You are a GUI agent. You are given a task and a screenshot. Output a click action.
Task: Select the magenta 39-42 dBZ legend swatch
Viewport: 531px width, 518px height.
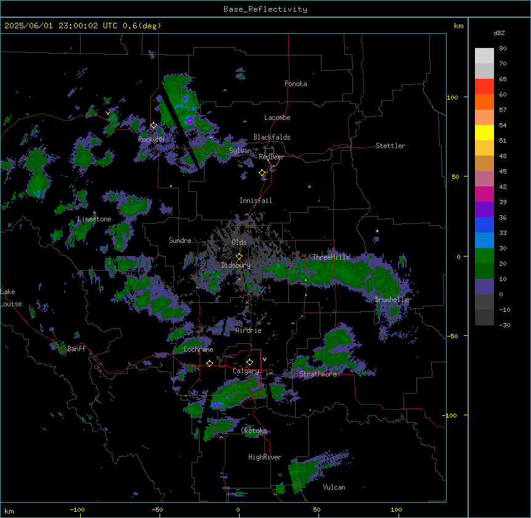tap(484, 194)
